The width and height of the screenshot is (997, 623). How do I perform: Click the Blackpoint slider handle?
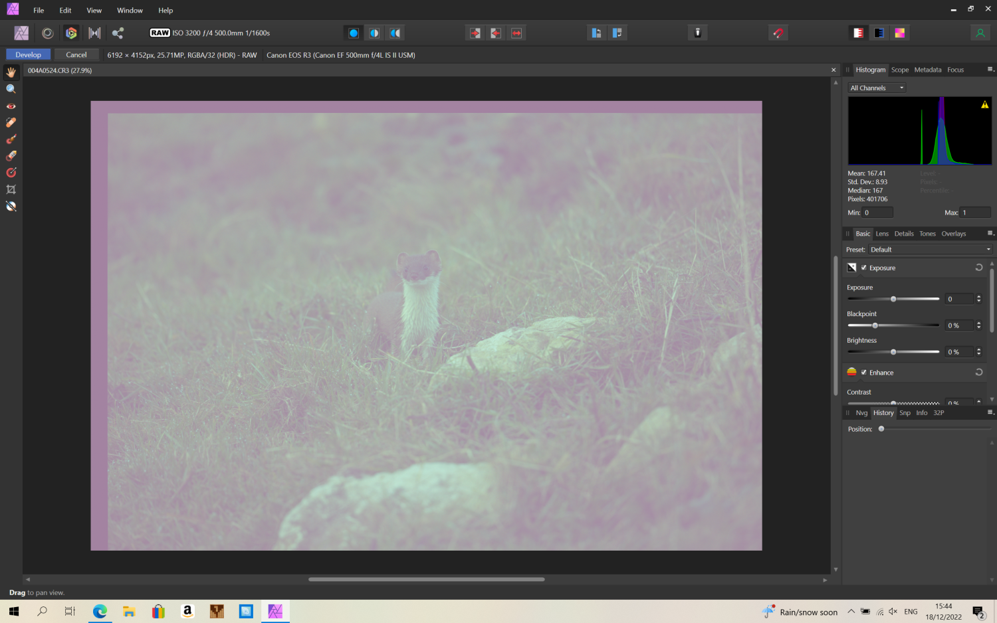click(x=875, y=325)
